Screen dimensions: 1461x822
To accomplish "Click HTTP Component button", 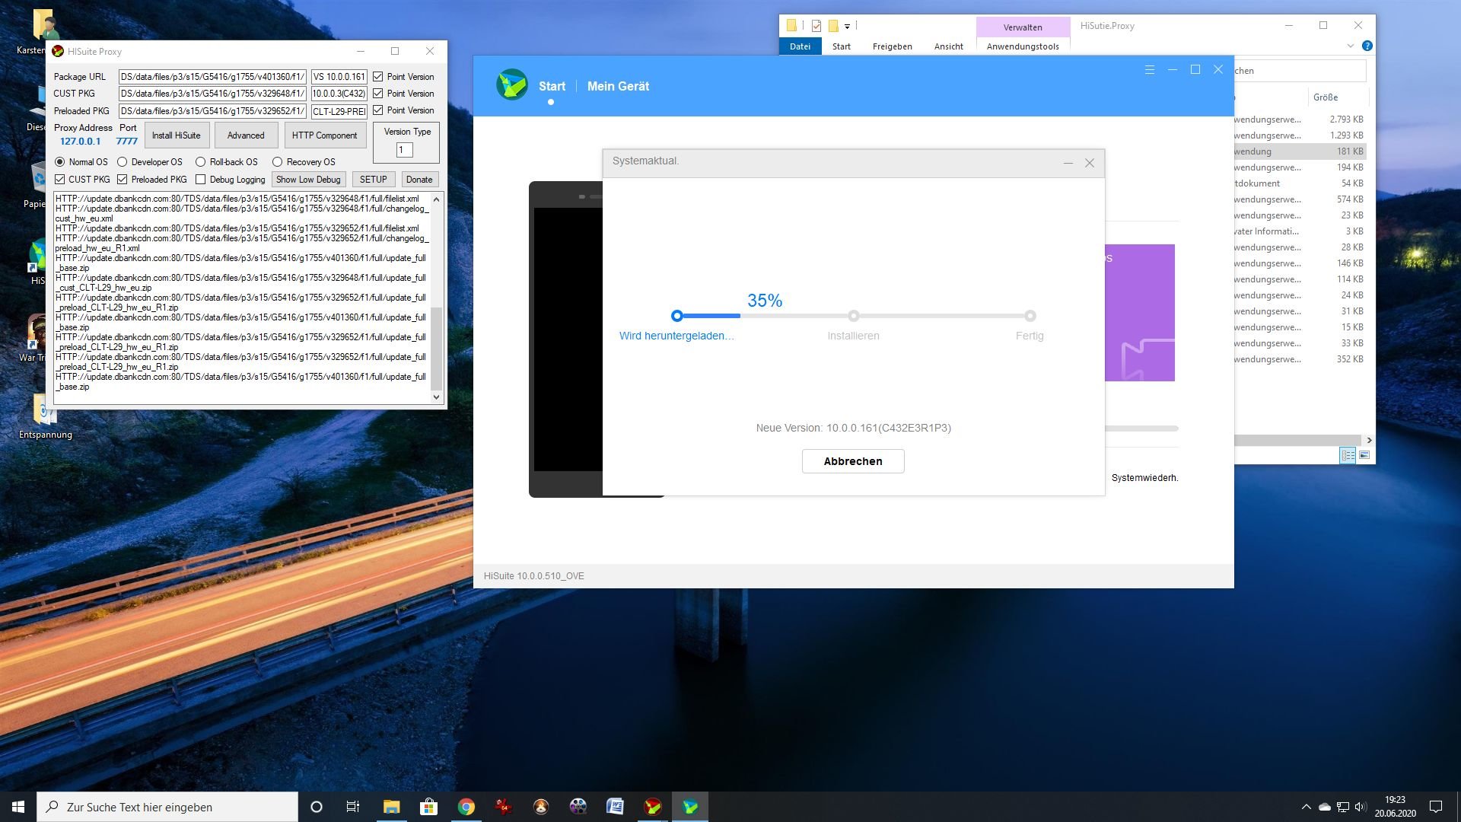I will pos(324,135).
